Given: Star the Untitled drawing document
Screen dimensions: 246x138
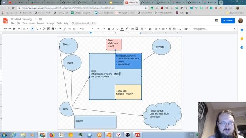Looking at the screenshot, I should [x=36, y=19].
